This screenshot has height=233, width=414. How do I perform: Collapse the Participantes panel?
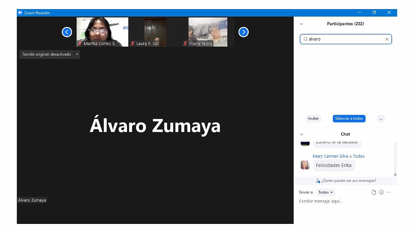(301, 24)
